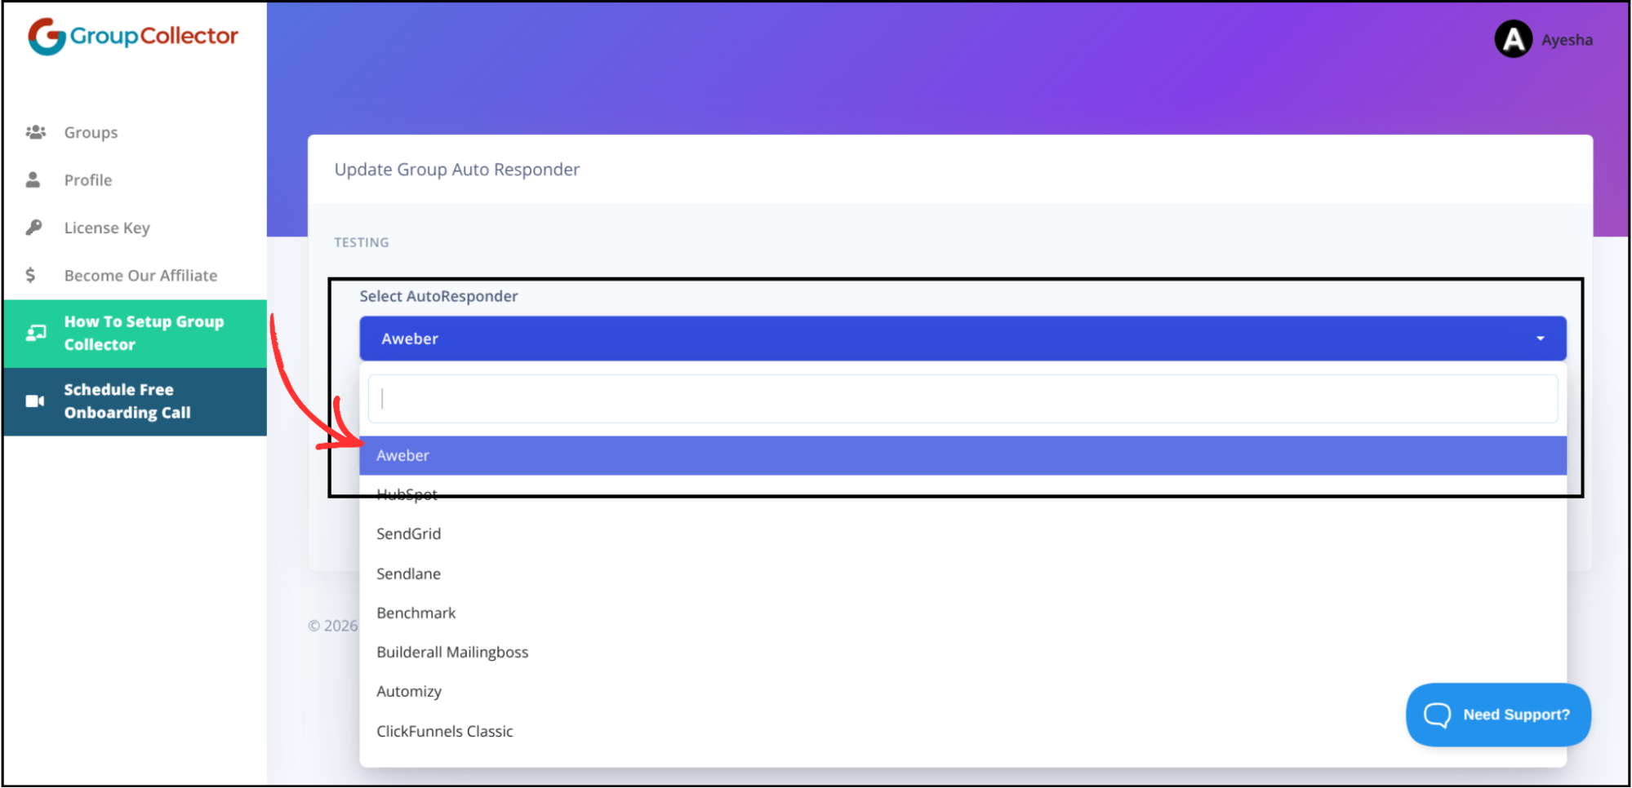The image size is (1632, 788).
Task: Click the chat bubble on Need Support button
Action: pos(1438,715)
